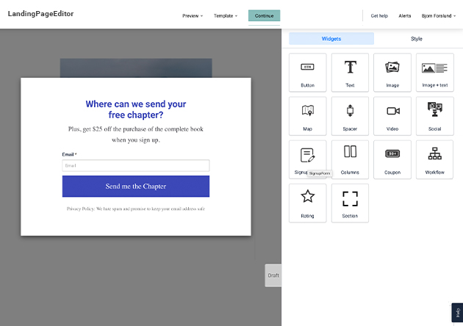This screenshot has height=326, width=463.
Task: Click the 'Email *' field label
Action: point(69,154)
